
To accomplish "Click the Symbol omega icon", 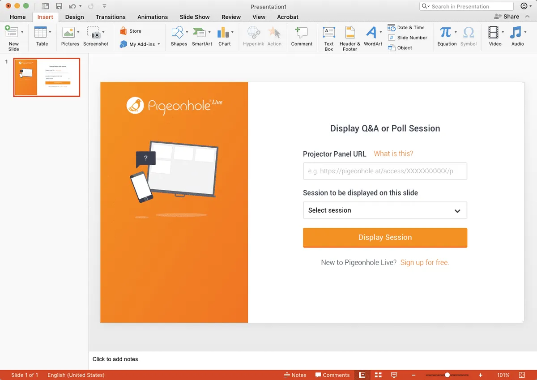I will [x=469, y=32].
